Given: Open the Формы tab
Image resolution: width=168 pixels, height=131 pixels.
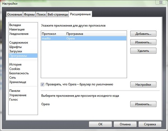Looking at the screenshot, I should (29, 14).
